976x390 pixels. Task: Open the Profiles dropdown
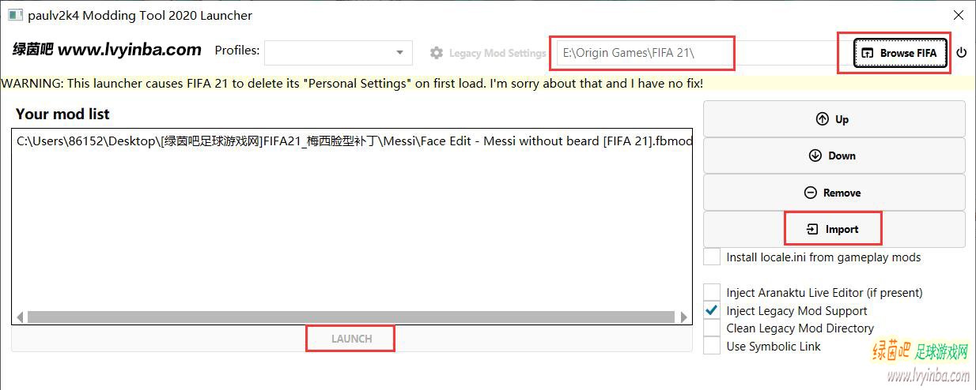click(339, 53)
